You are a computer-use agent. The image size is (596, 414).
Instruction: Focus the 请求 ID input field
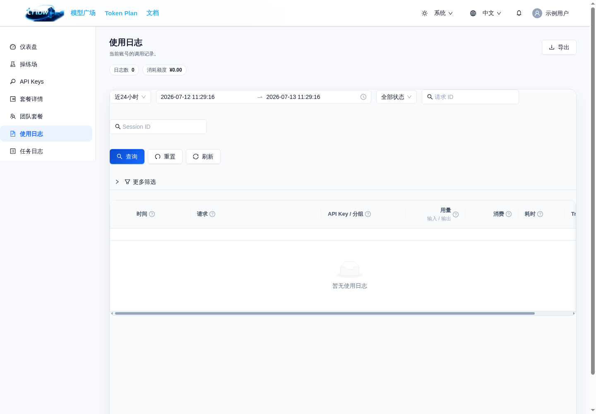pos(470,97)
